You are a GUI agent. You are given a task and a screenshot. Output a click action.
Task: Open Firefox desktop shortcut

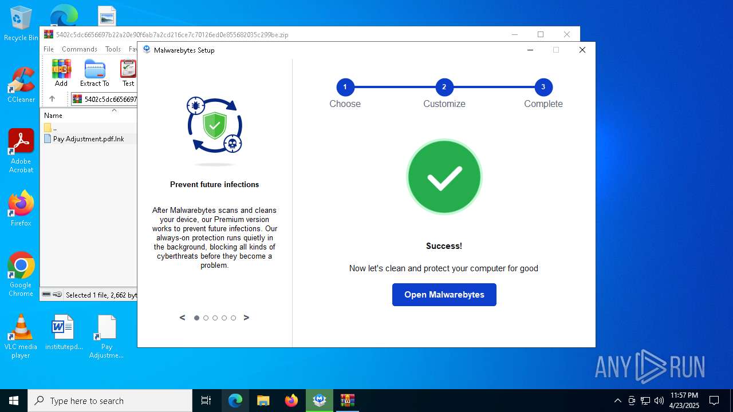coord(21,209)
